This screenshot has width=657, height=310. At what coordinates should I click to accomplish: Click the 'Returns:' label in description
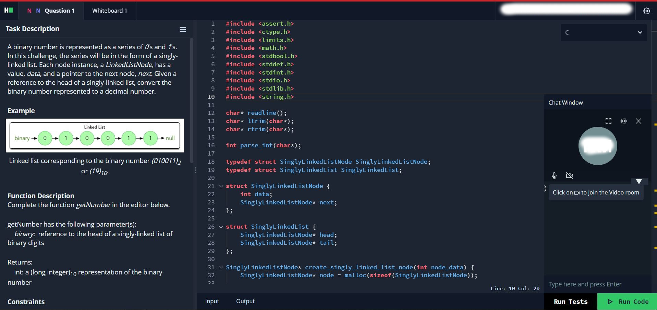(x=20, y=262)
